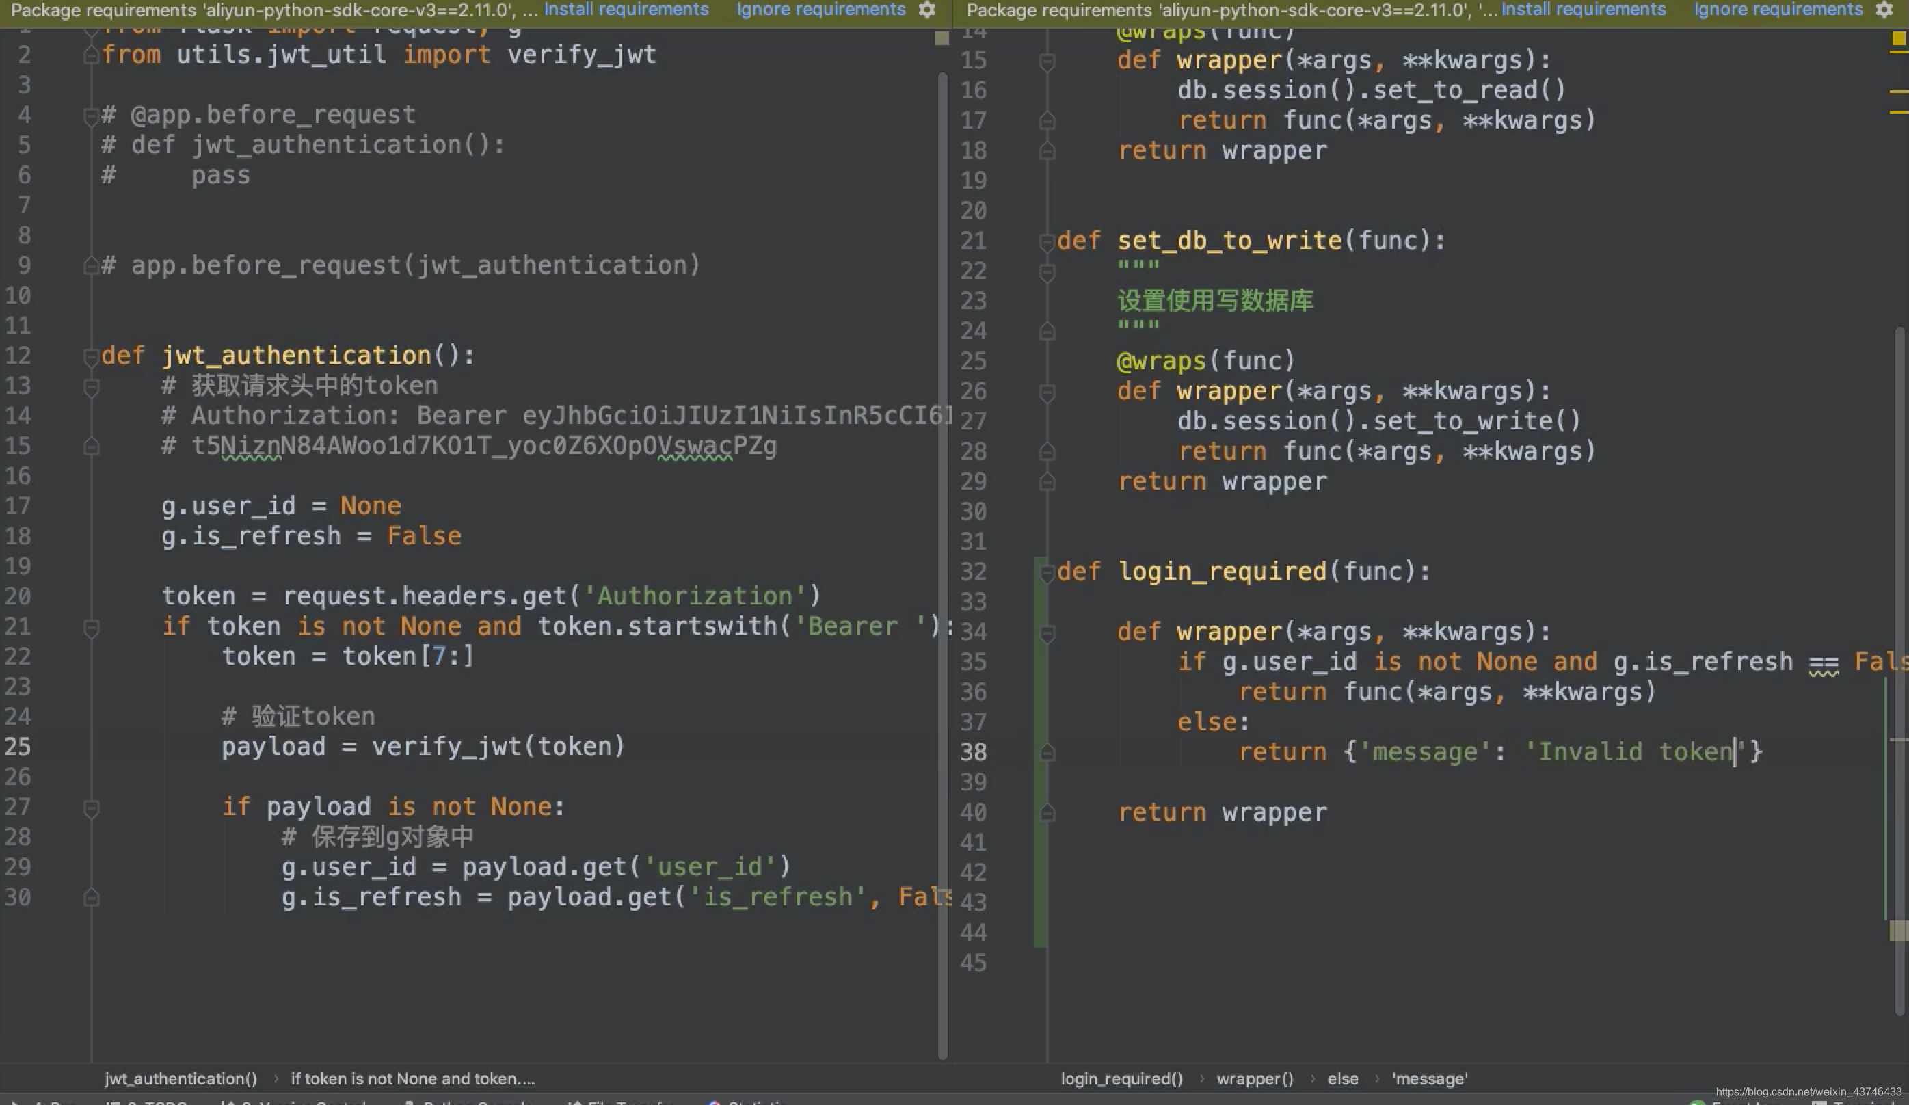
Task: Select else breadcrumb in right editor
Action: point(1342,1078)
